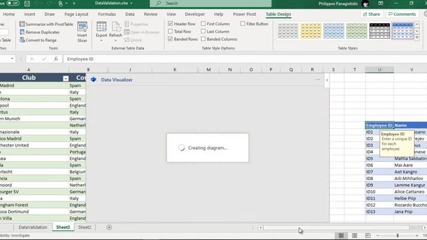This screenshot has height=240, width=427.
Task: Select the cell containing ID13
Action: click(x=380, y=212)
